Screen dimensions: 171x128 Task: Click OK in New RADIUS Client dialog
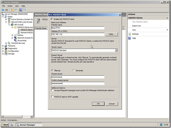[98, 104]
